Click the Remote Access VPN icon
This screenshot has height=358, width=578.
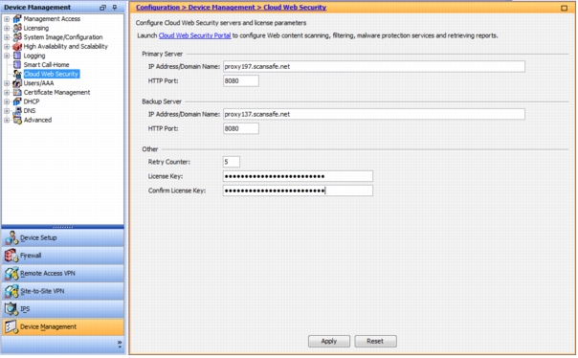click(x=11, y=273)
